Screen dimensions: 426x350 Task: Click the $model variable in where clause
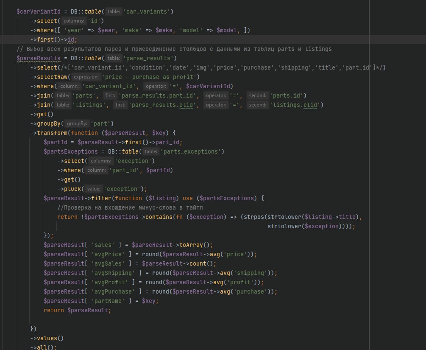pyautogui.click(x=227, y=30)
